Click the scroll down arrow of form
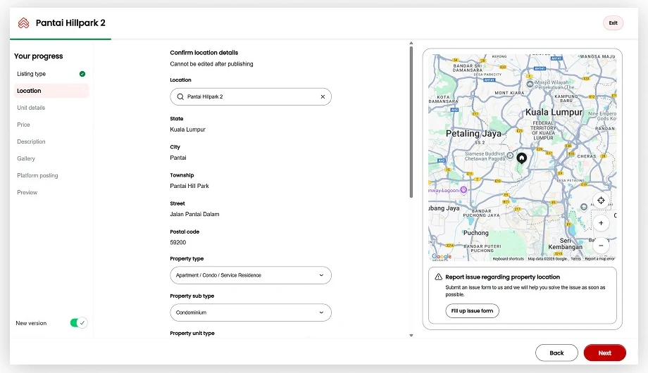This screenshot has height=373, width=648. pos(411,336)
